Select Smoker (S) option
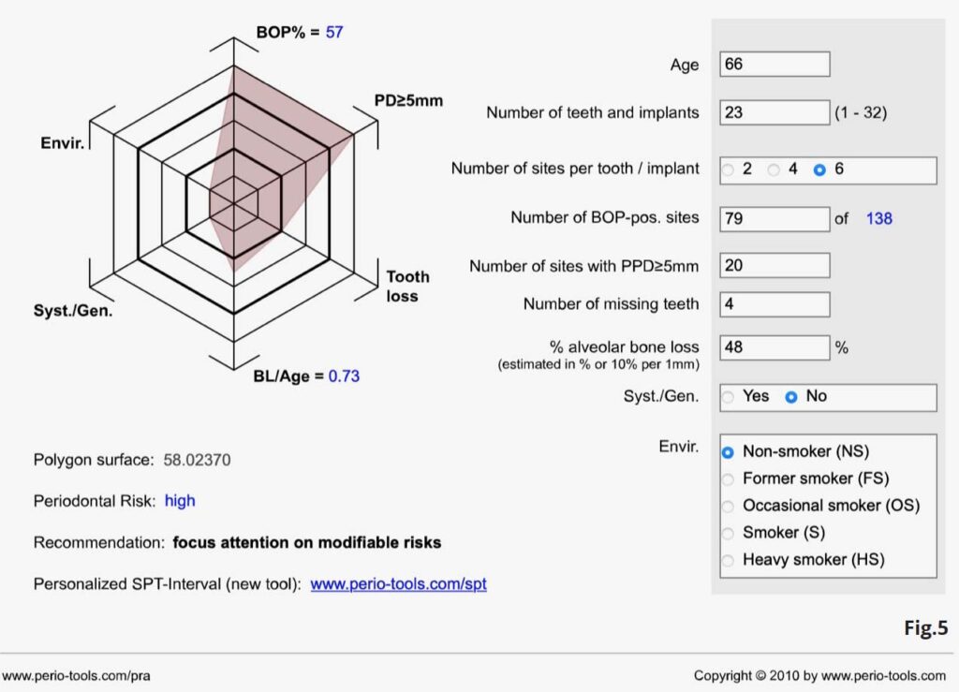Screen dimensions: 959x692 pyautogui.click(x=728, y=533)
